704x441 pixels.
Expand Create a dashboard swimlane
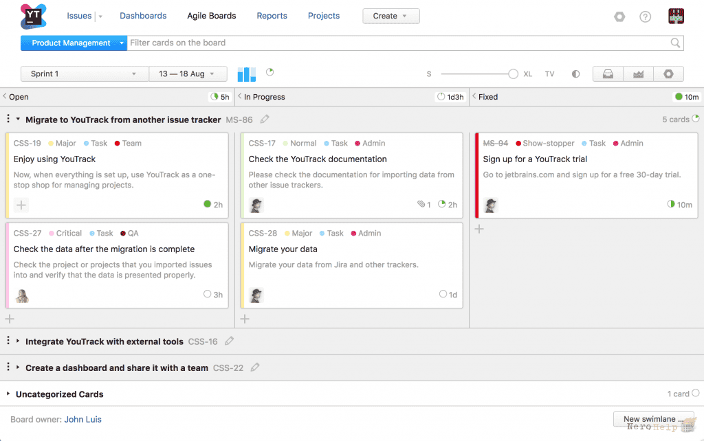tap(18, 367)
